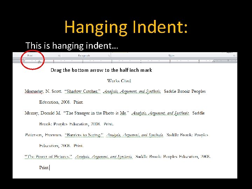
Task: Click "The Power of Pictures." title
Action: tap(48, 156)
